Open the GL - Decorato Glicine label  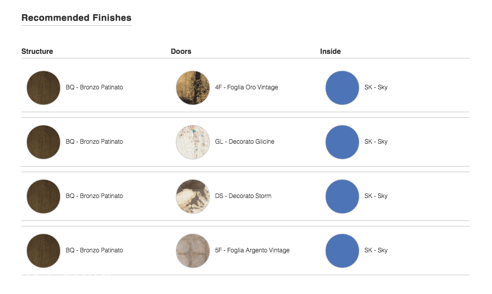coord(244,141)
